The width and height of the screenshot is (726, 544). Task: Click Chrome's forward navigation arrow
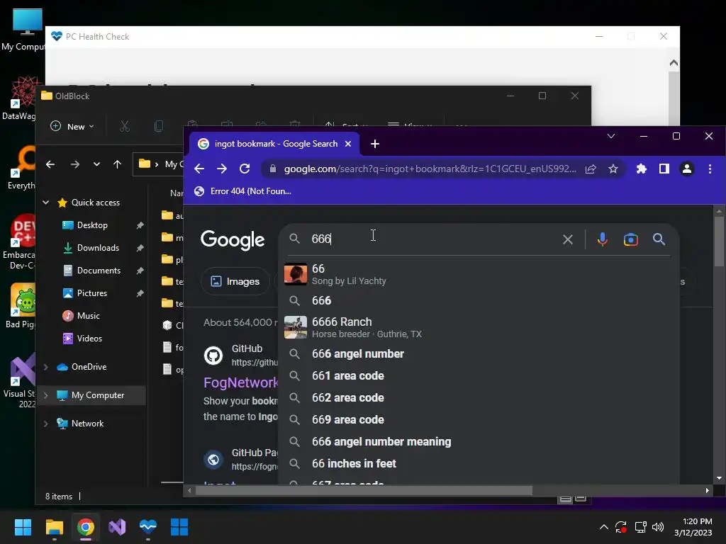tap(222, 169)
